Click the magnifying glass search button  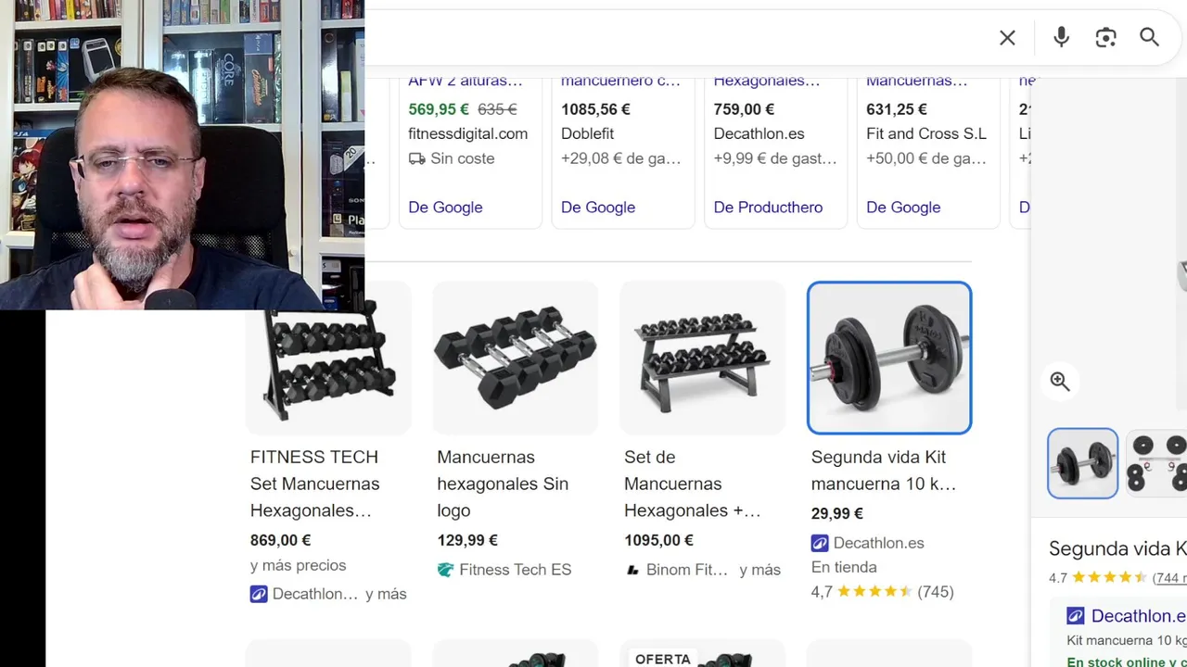tap(1149, 37)
